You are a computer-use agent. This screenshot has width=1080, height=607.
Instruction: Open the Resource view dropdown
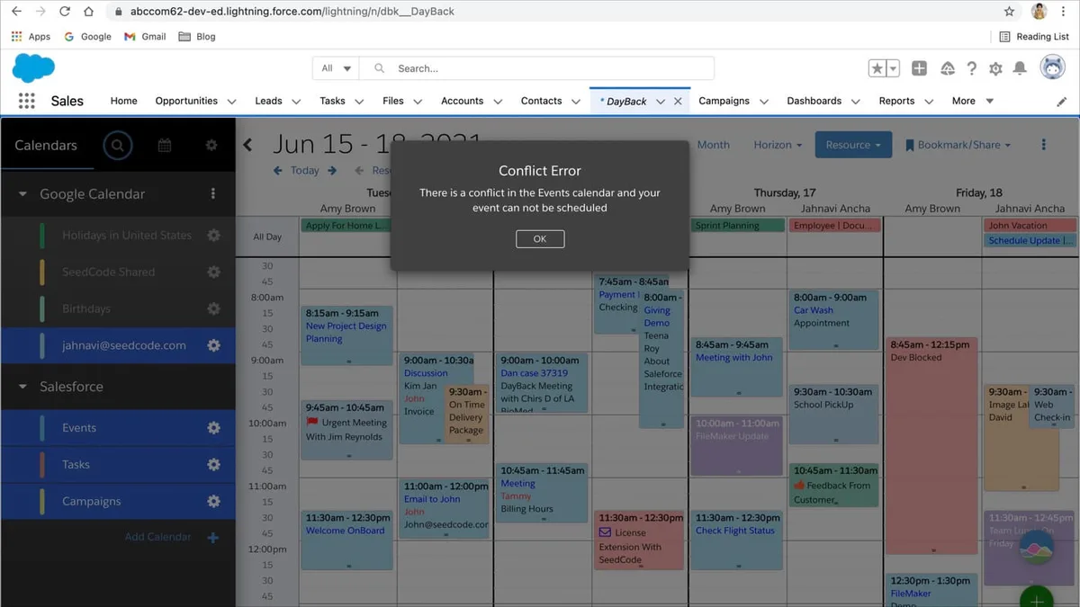coord(853,145)
